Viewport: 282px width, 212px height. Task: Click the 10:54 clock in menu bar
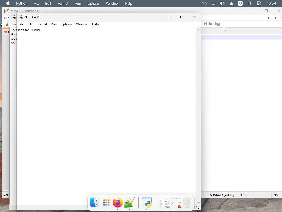coord(271,3)
